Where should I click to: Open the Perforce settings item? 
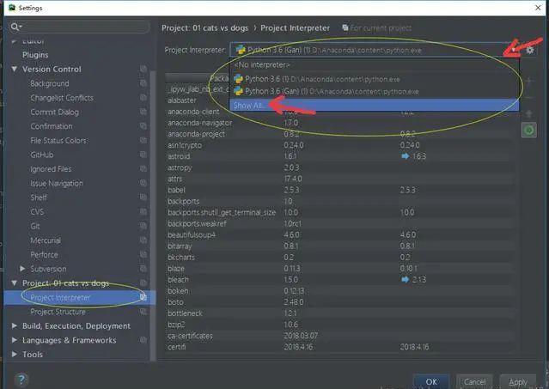coord(44,254)
